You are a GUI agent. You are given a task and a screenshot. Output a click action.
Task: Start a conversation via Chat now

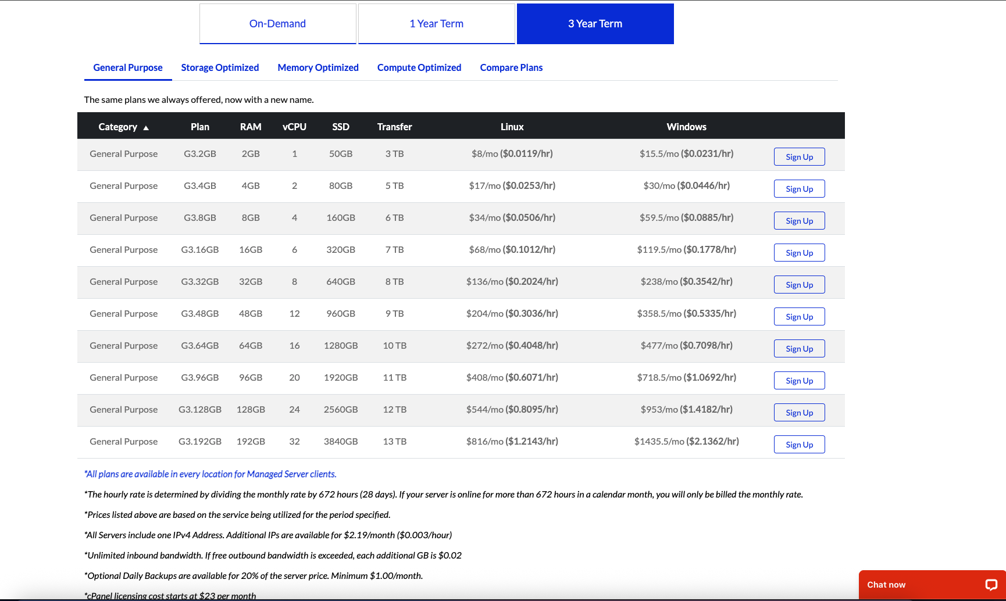click(x=886, y=585)
